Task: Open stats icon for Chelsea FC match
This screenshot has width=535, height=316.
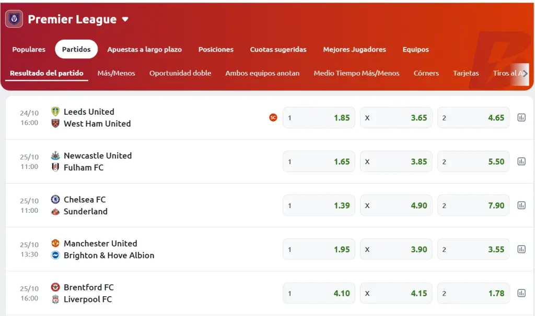Action: [x=521, y=205]
